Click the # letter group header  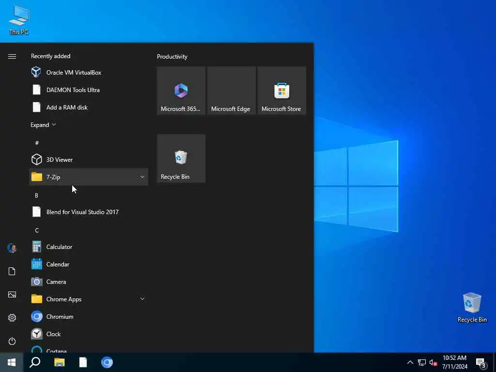click(37, 143)
